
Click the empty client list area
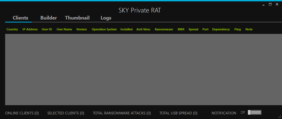pos(141,69)
